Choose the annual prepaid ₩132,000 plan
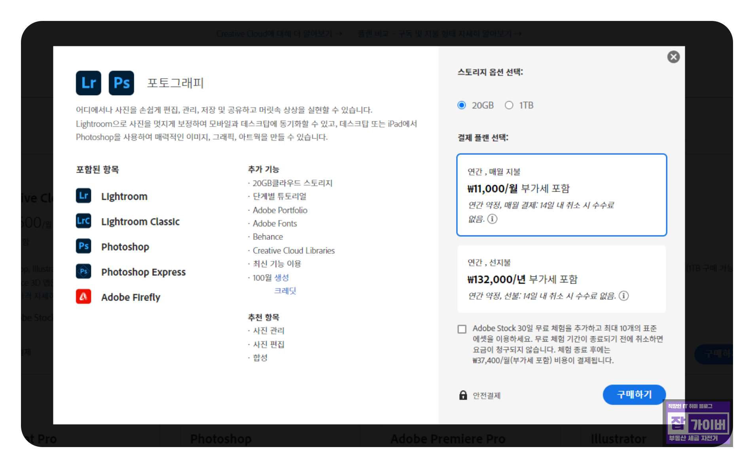This screenshot has height=468, width=754. point(561,279)
